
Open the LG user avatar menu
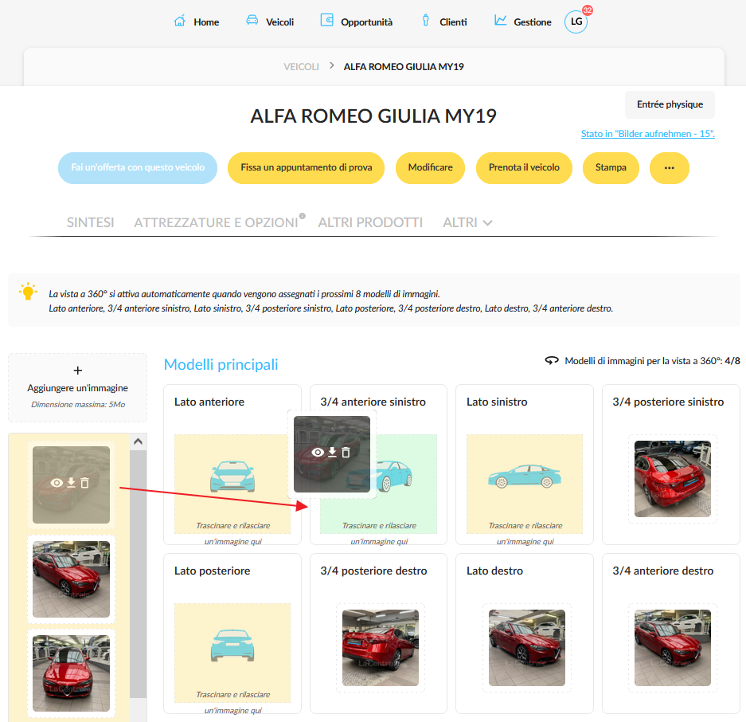pos(576,22)
